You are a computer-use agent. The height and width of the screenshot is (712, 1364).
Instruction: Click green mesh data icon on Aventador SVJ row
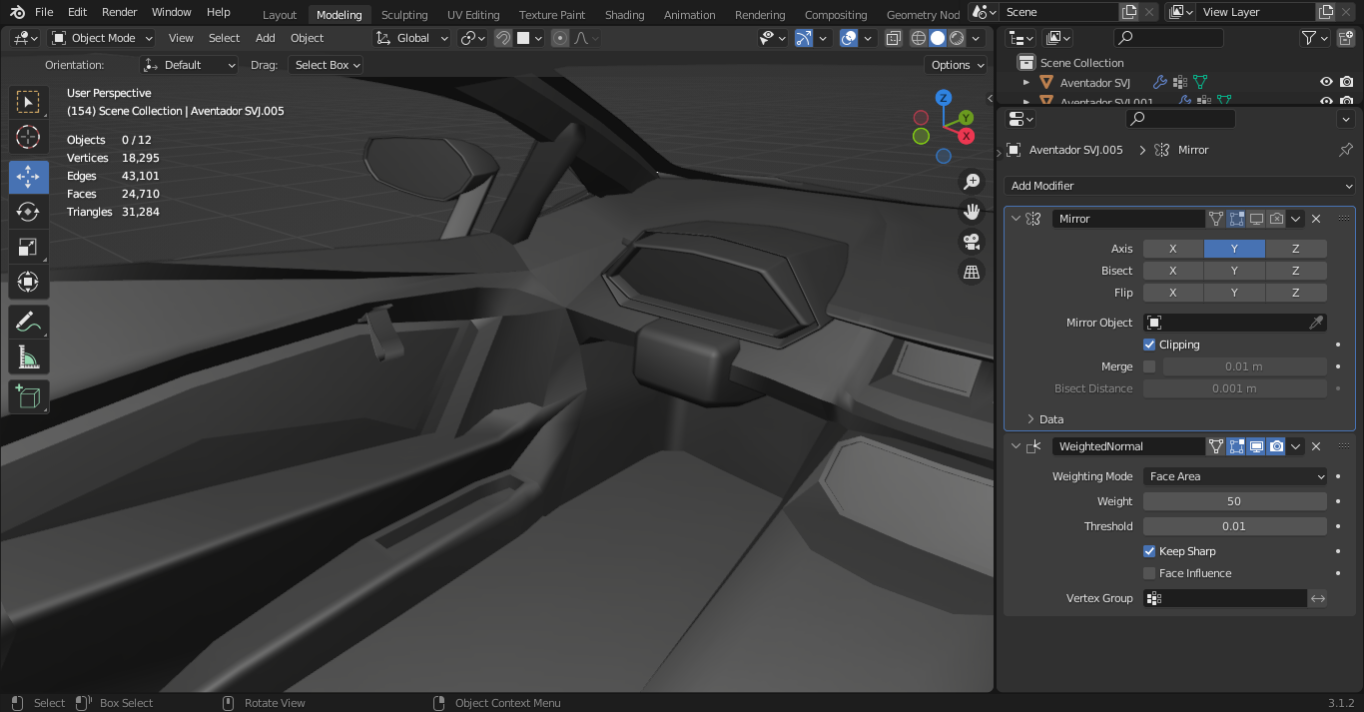(1201, 83)
